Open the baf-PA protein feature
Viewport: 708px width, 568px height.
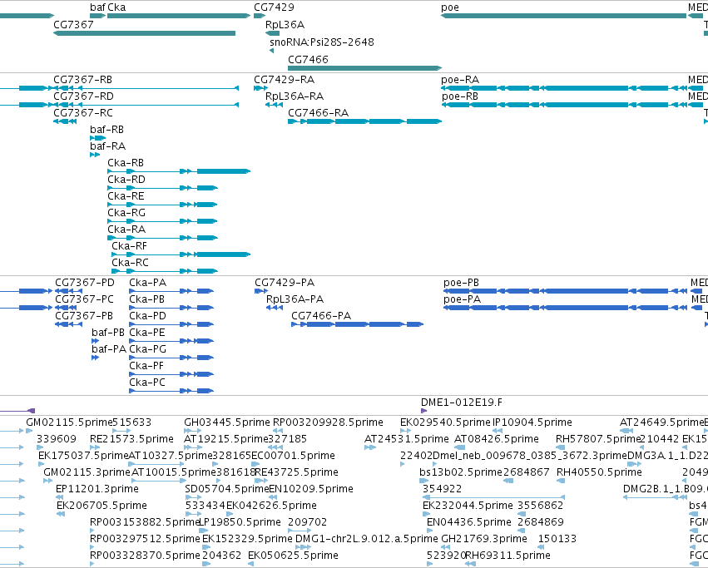click(x=95, y=358)
